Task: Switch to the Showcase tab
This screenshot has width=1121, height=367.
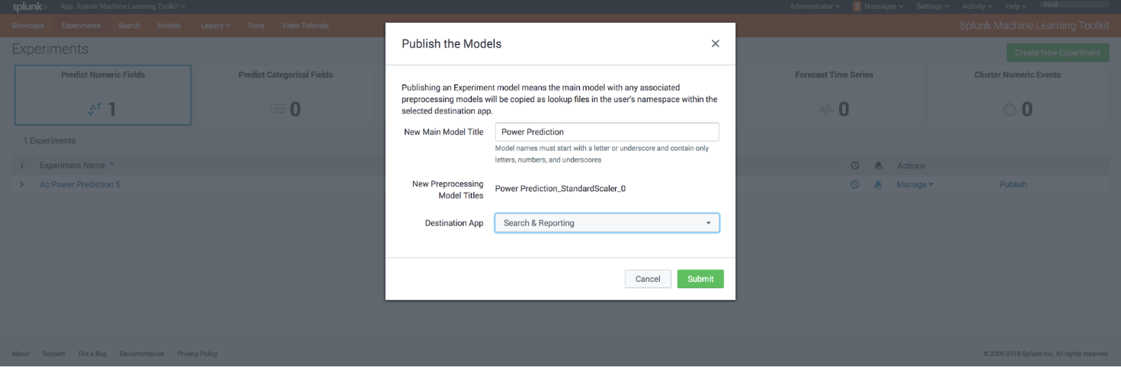Action: [x=27, y=26]
